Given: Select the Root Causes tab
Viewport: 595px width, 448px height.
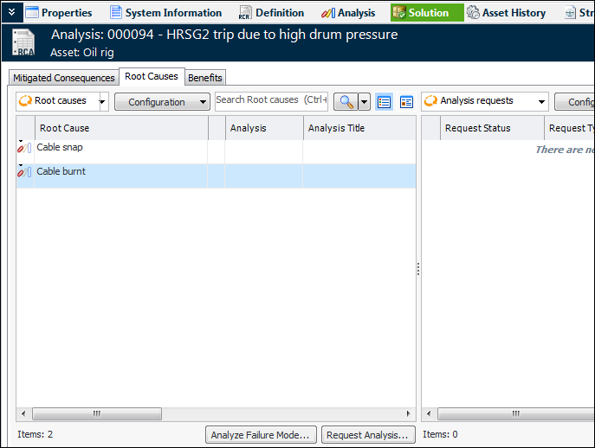Looking at the screenshot, I should 152,77.
